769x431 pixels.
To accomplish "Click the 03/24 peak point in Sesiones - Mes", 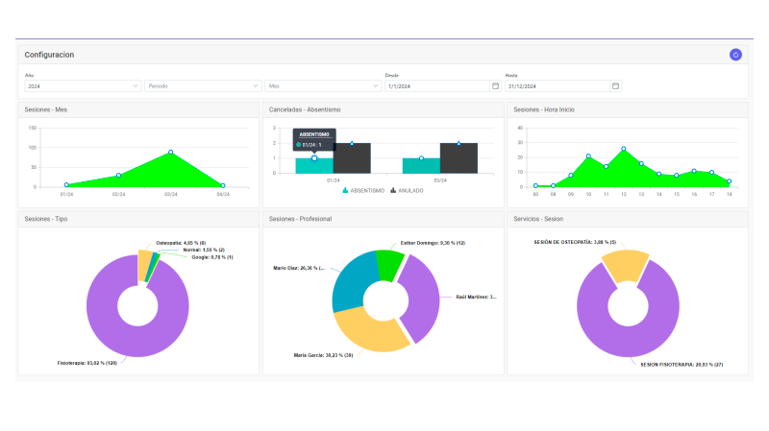I will 171,152.
